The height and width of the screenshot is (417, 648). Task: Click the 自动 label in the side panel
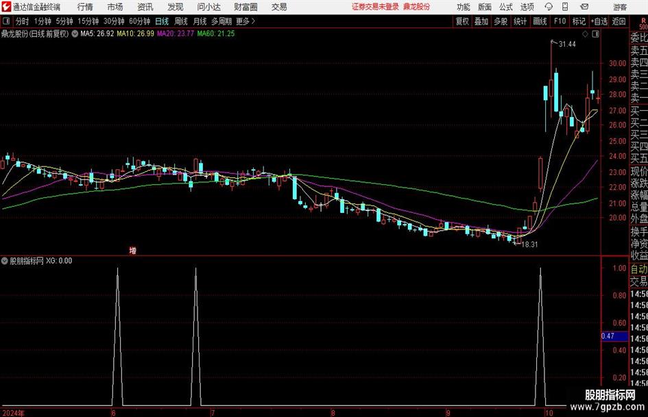click(x=638, y=269)
